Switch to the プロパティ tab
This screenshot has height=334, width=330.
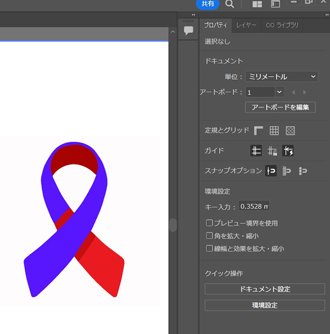point(215,25)
